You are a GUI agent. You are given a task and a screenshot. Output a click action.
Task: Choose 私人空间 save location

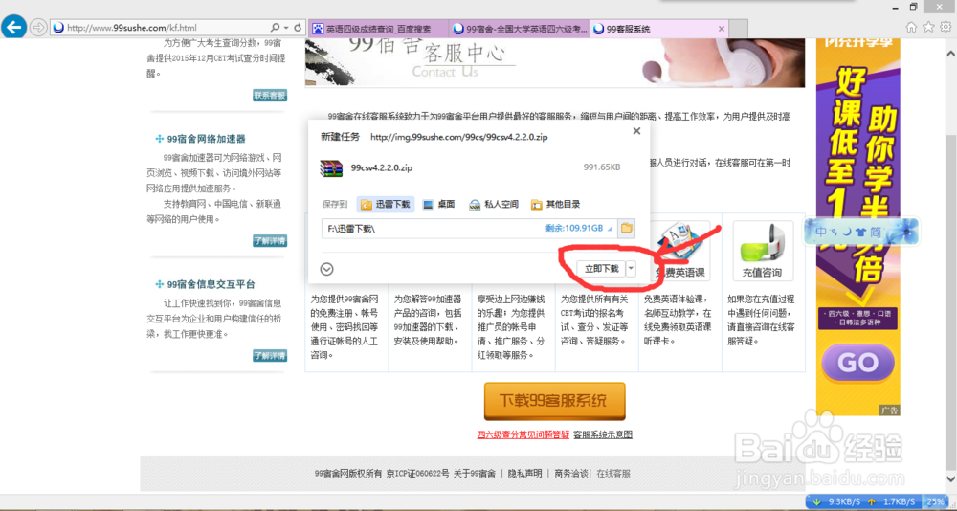click(x=494, y=205)
